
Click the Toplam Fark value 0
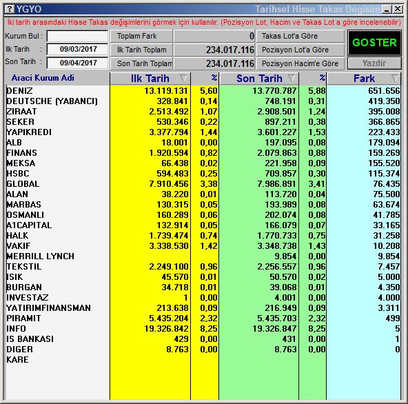(x=214, y=36)
